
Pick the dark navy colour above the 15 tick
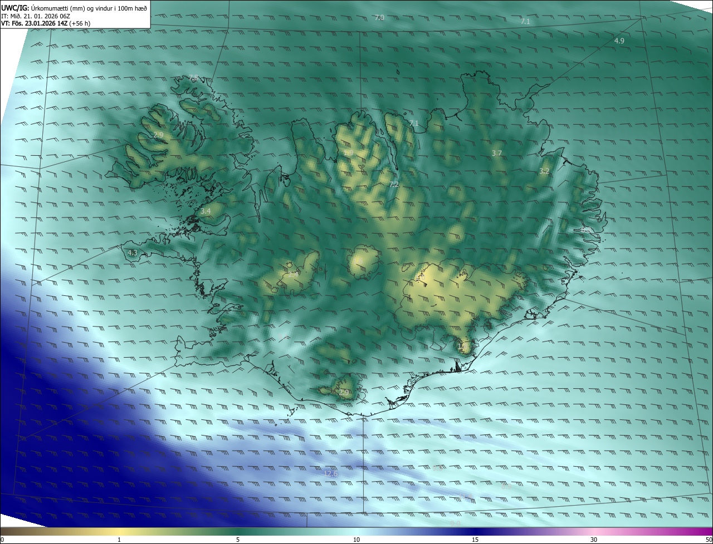click(x=475, y=532)
